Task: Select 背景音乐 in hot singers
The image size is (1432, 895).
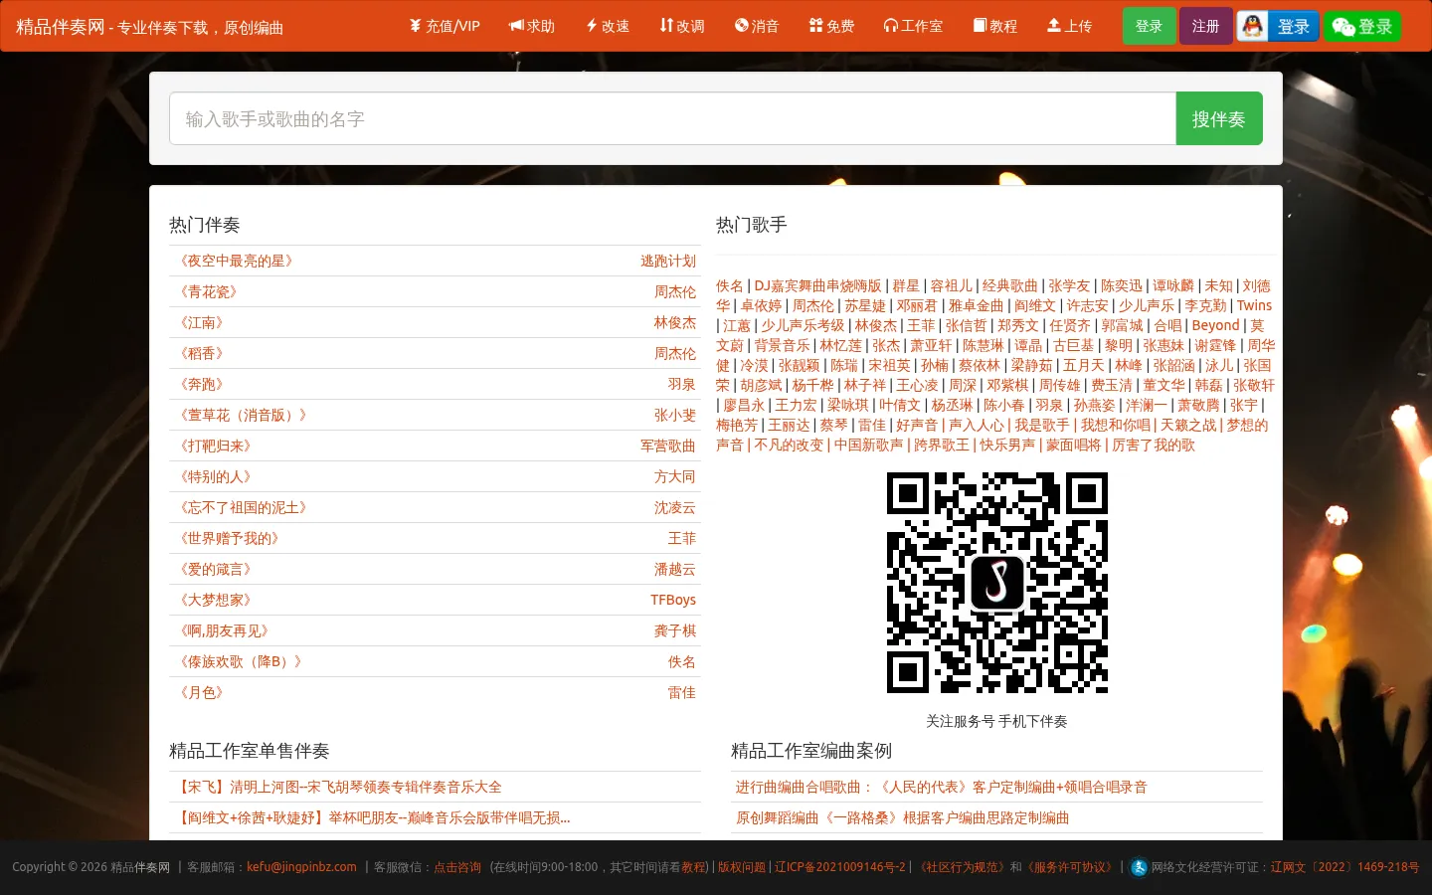Action: click(782, 345)
